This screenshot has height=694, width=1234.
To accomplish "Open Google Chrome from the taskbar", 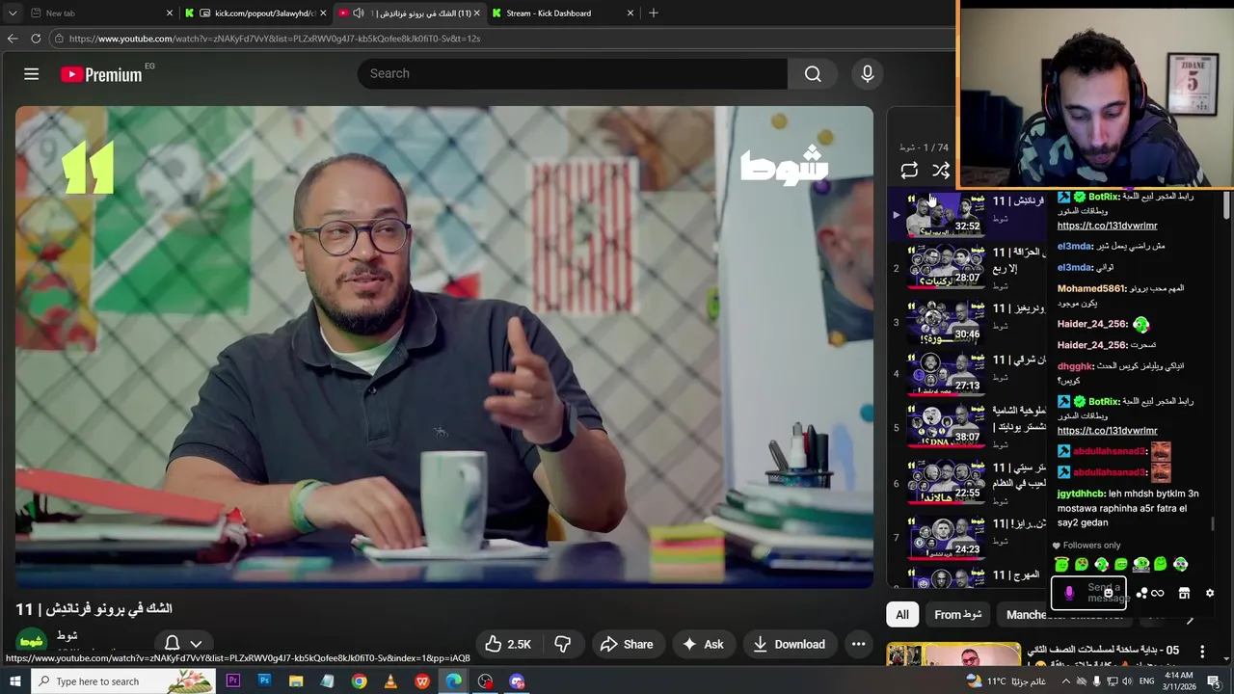I will [x=359, y=681].
